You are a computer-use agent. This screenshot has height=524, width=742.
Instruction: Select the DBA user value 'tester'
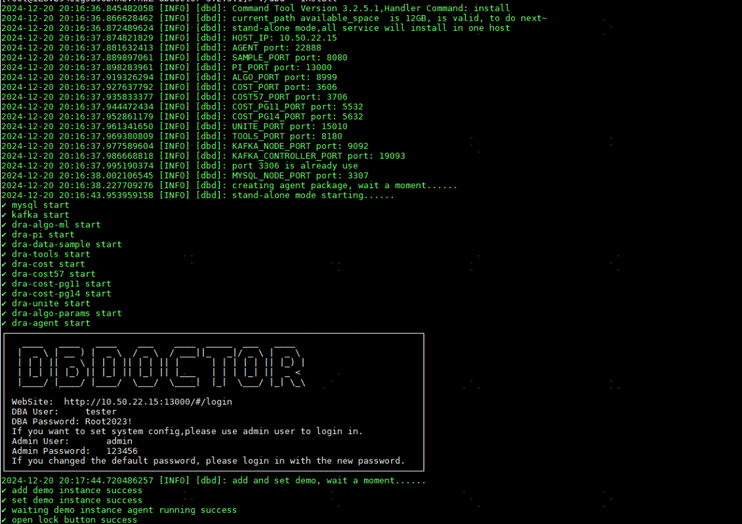coord(101,411)
